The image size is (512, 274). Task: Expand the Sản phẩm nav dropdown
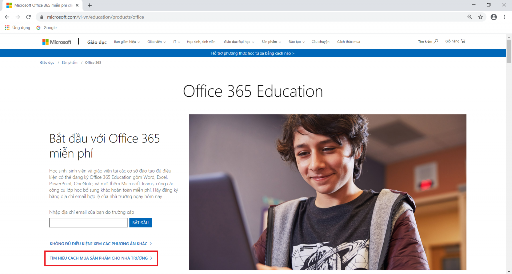pos(271,42)
